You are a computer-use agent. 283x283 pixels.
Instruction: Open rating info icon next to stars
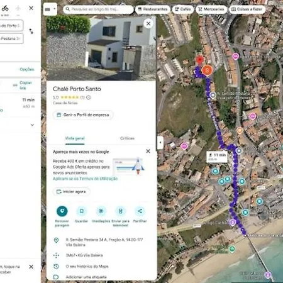[x=89, y=97]
